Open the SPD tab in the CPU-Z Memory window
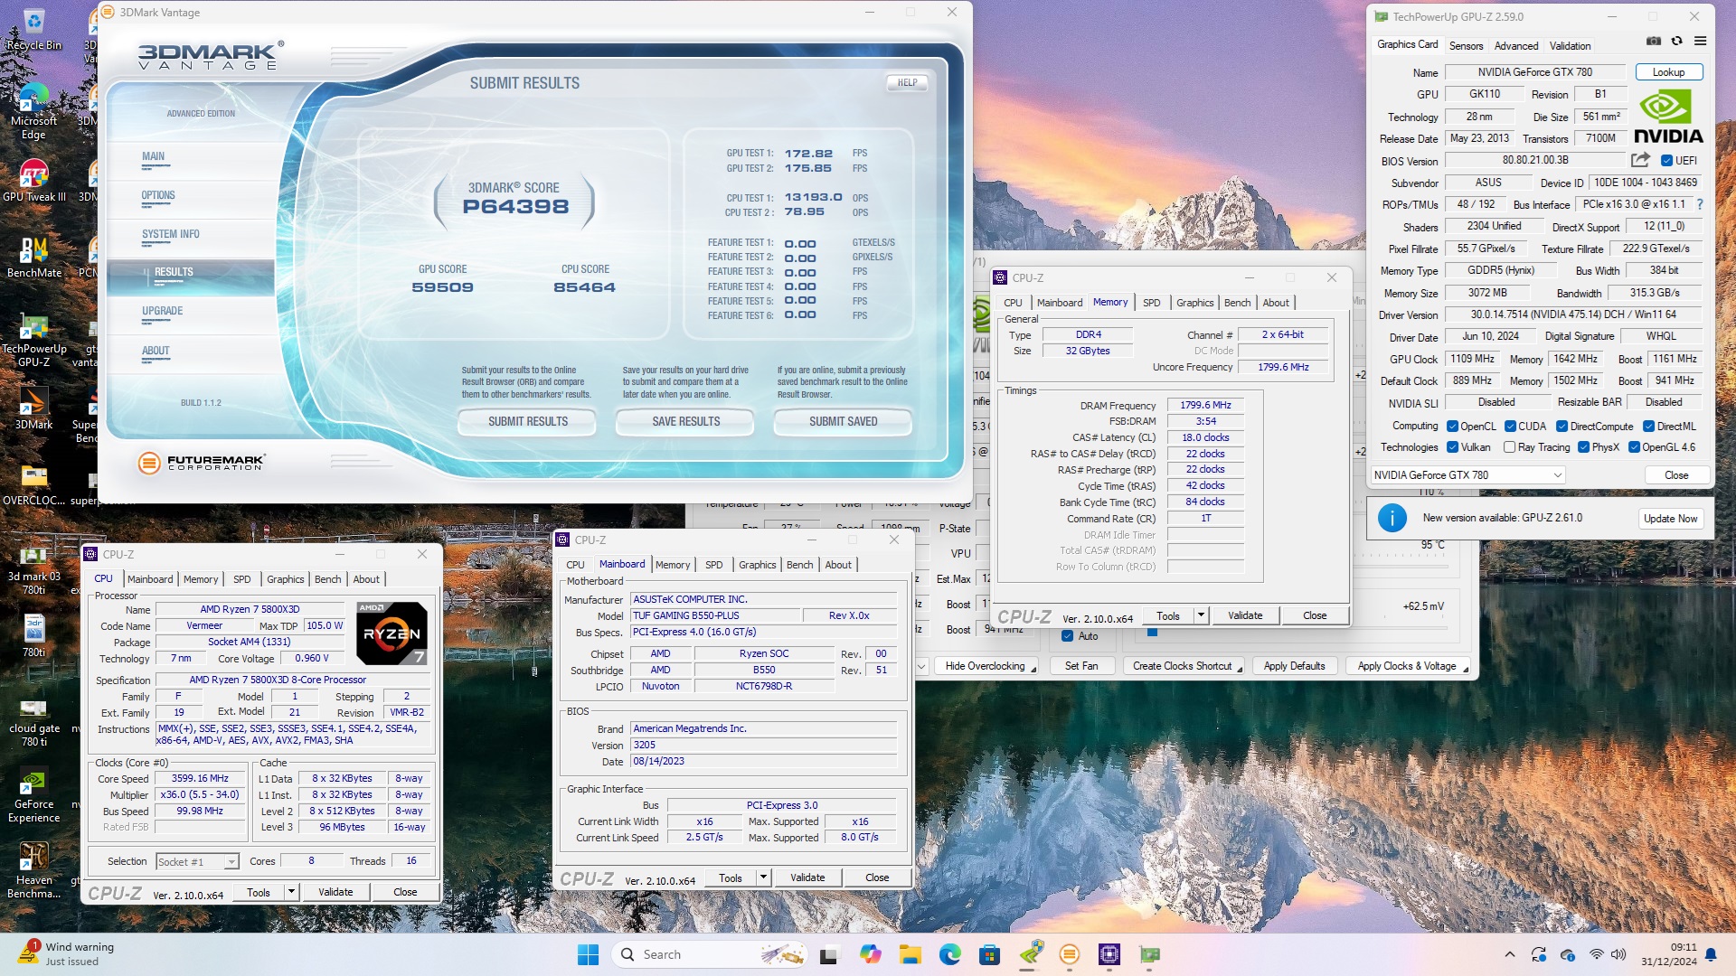This screenshot has width=1736, height=976. click(x=1151, y=303)
